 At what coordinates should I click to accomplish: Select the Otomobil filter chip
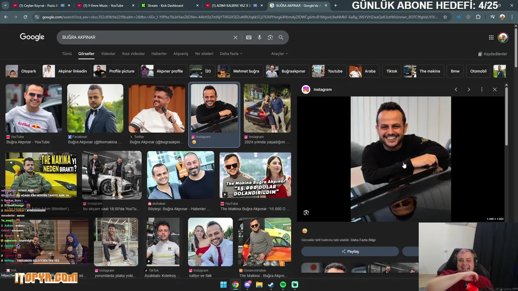478,71
